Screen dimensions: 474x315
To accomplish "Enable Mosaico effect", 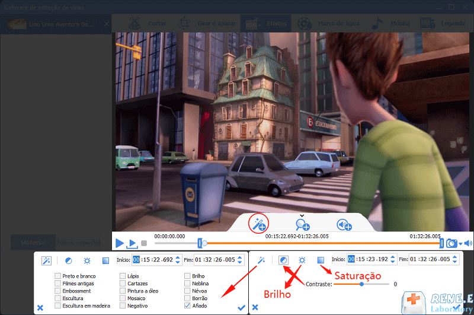I will [123, 298].
